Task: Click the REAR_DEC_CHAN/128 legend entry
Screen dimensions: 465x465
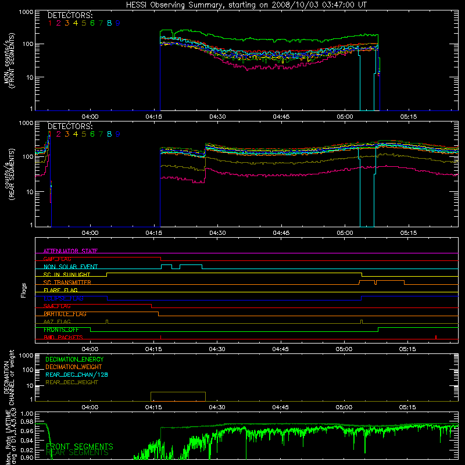Action: [77, 374]
